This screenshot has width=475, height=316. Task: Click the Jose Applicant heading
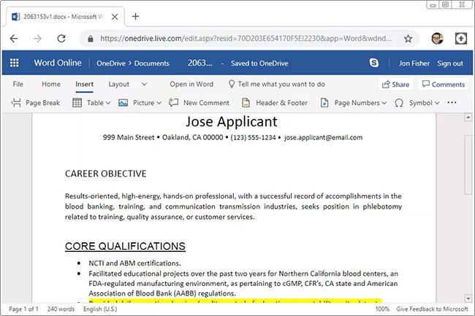232,122
